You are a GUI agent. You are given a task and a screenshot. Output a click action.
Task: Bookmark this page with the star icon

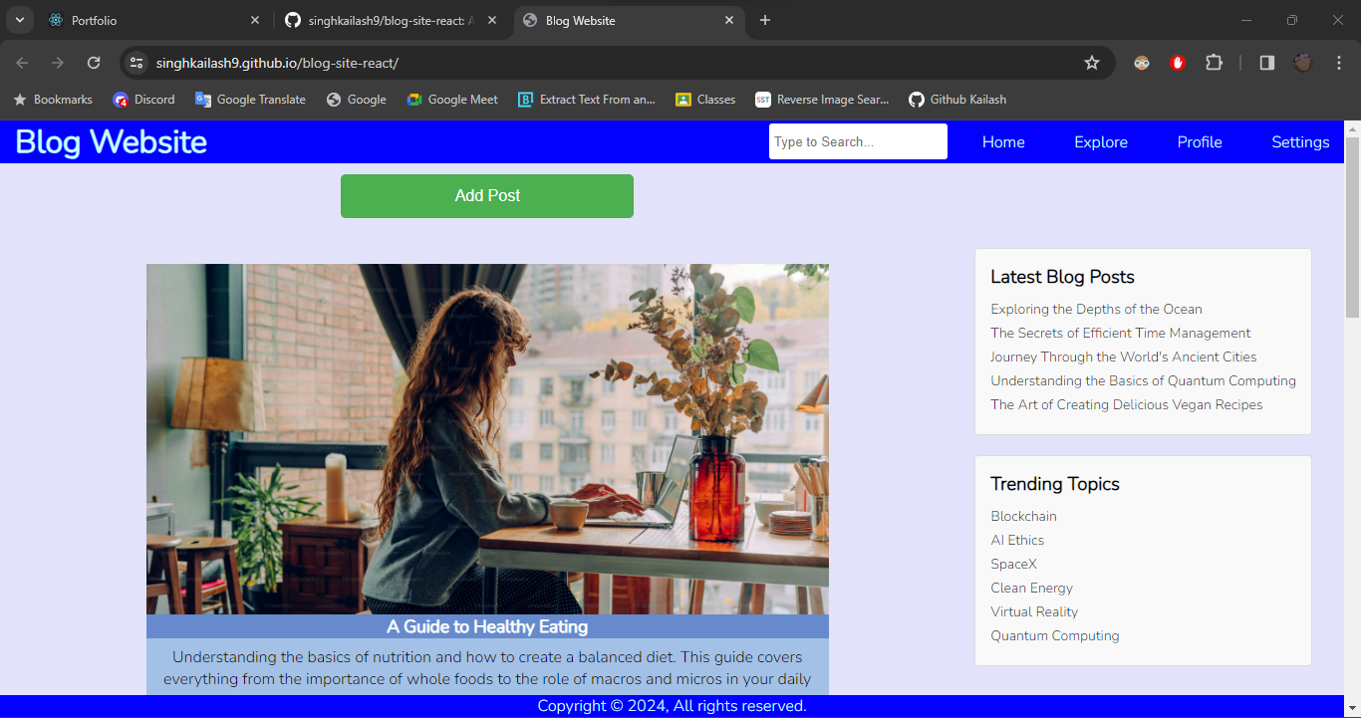[x=1092, y=63]
